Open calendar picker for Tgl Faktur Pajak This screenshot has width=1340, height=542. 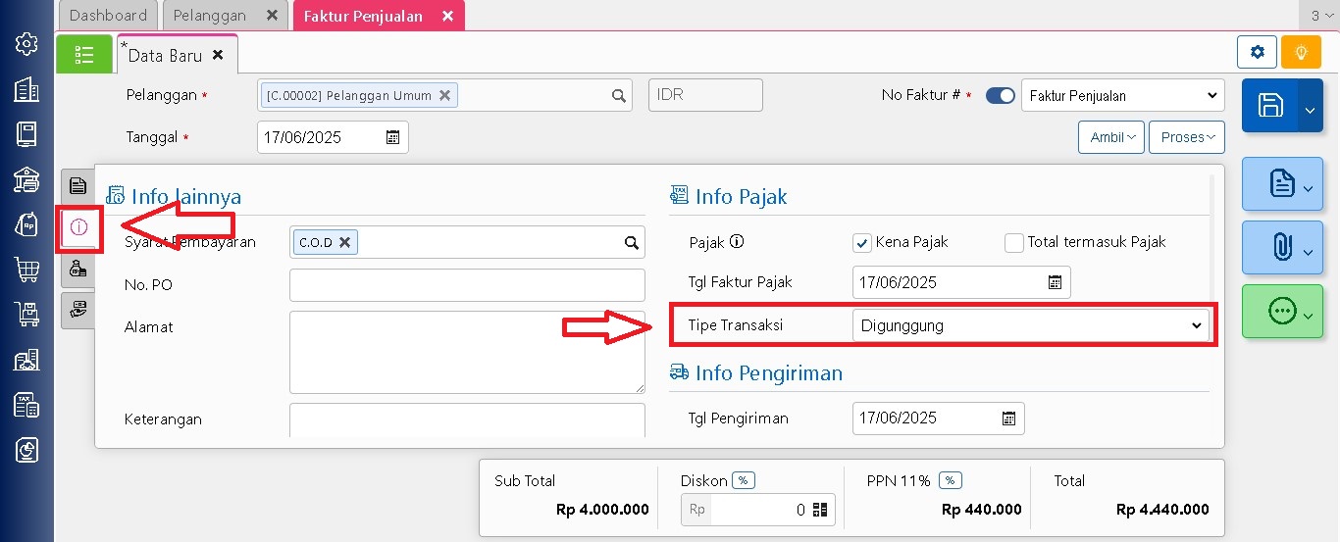pyautogui.click(x=1055, y=282)
